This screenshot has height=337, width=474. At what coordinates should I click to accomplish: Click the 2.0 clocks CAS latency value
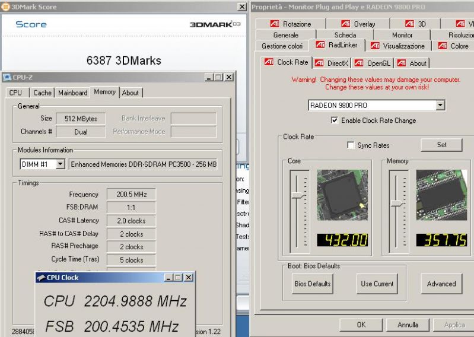[x=132, y=221]
